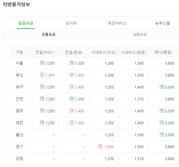Image resolution: width=179 pixels, height=167 pixels.
Task: Click 3,800 taxi fare in 강원 row
Action: (x=169, y=159)
